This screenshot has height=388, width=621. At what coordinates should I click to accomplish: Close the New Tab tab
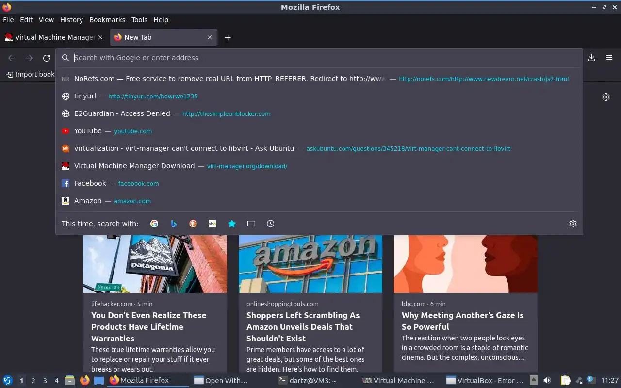pos(210,37)
